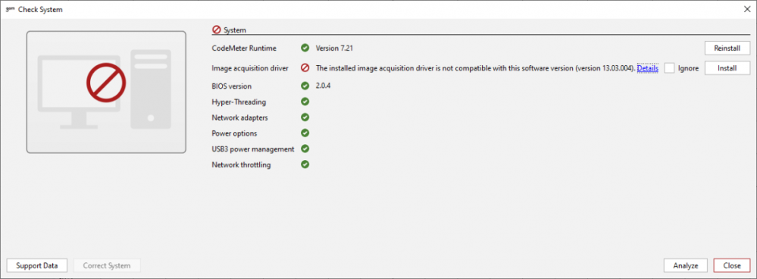Click the Network adapters green check icon
757x279 pixels.
(305, 118)
